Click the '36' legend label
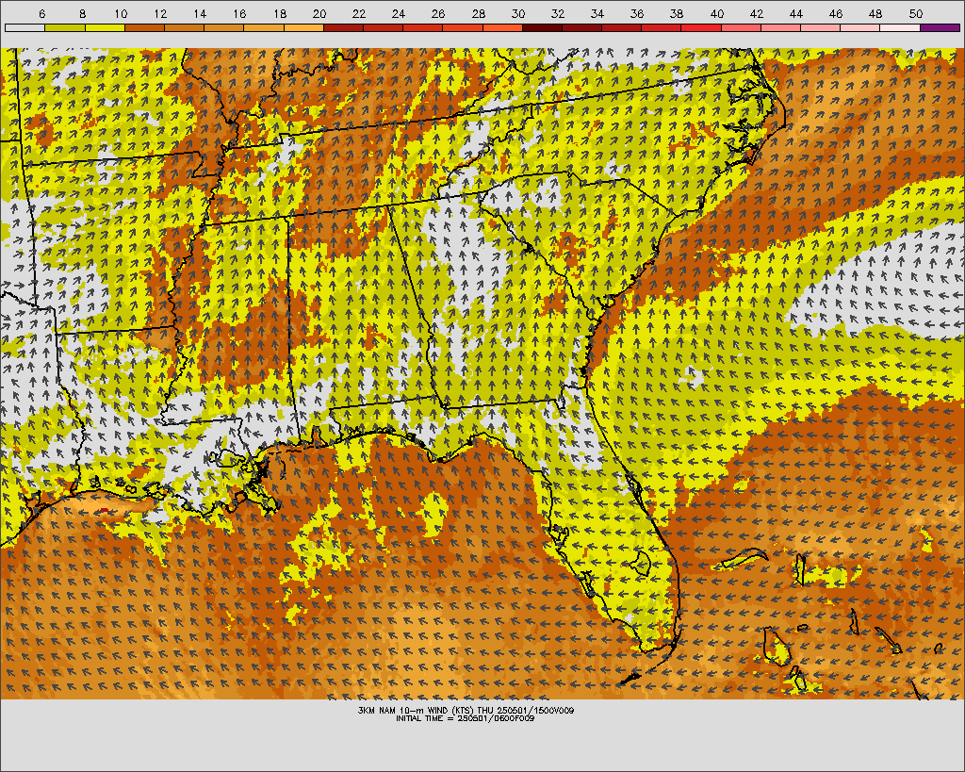This screenshot has width=965, height=772. pyautogui.click(x=637, y=13)
